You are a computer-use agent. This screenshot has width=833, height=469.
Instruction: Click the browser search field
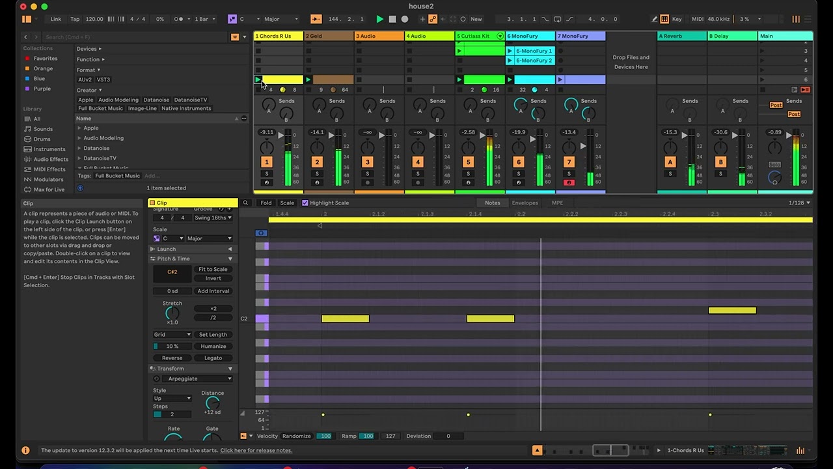(133, 37)
